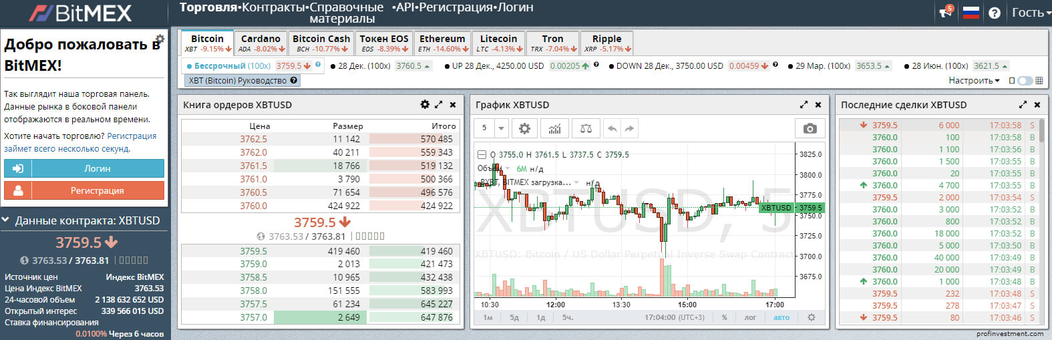Open the Customize (Настроить) dropdown

click(974, 80)
